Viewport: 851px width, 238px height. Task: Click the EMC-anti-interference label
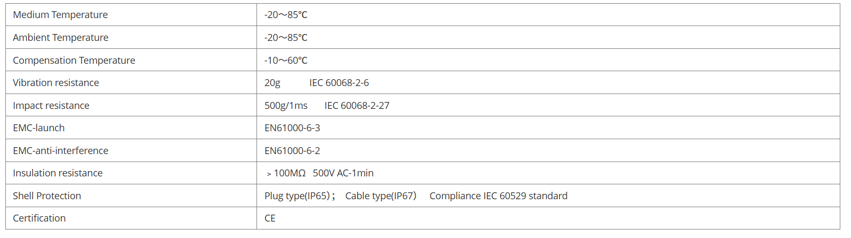click(x=61, y=151)
